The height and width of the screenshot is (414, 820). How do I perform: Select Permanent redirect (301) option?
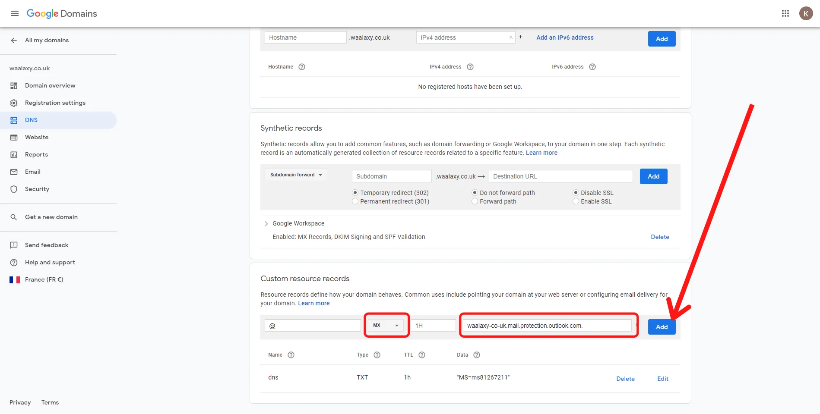[355, 201]
